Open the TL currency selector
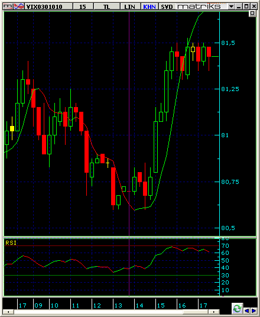260x317 pixels. coord(107,7)
